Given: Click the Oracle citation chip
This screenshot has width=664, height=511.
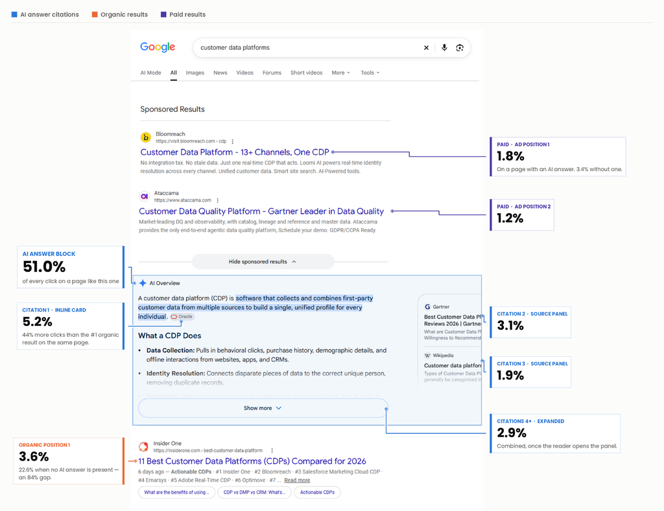Looking at the screenshot, I should 182,317.
